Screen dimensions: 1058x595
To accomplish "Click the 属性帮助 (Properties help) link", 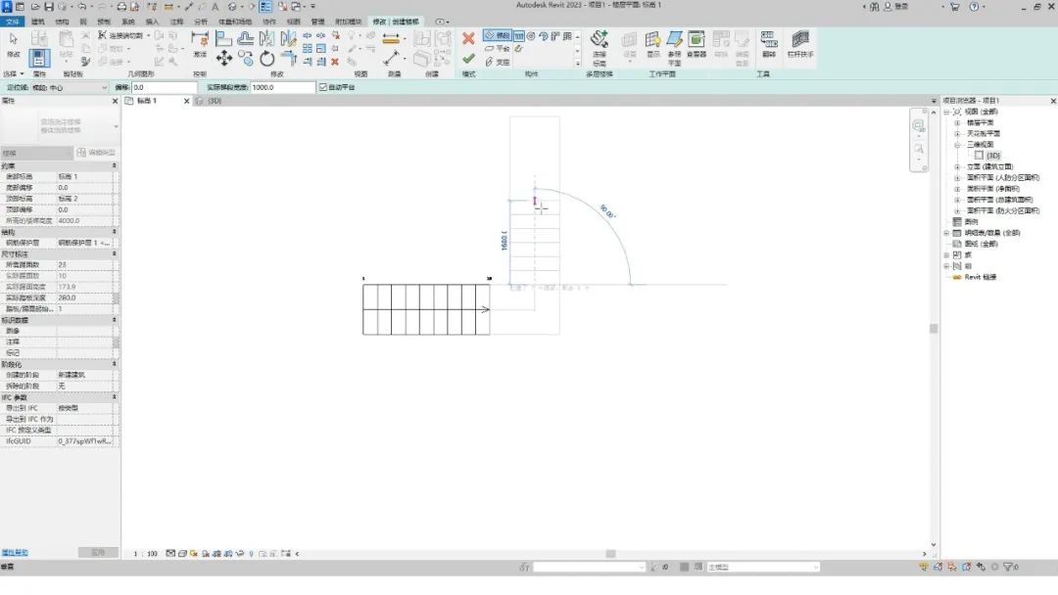I will tap(15, 553).
